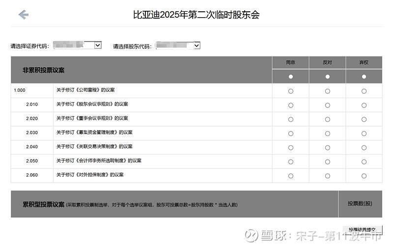The image size is (393, 248).
Task: Click proposal number 1.000
Action: point(20,90)
